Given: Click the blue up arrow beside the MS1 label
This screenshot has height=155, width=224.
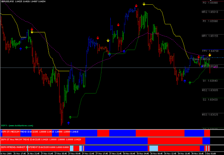Looking at the screenshot, I should tap(202, 67).
